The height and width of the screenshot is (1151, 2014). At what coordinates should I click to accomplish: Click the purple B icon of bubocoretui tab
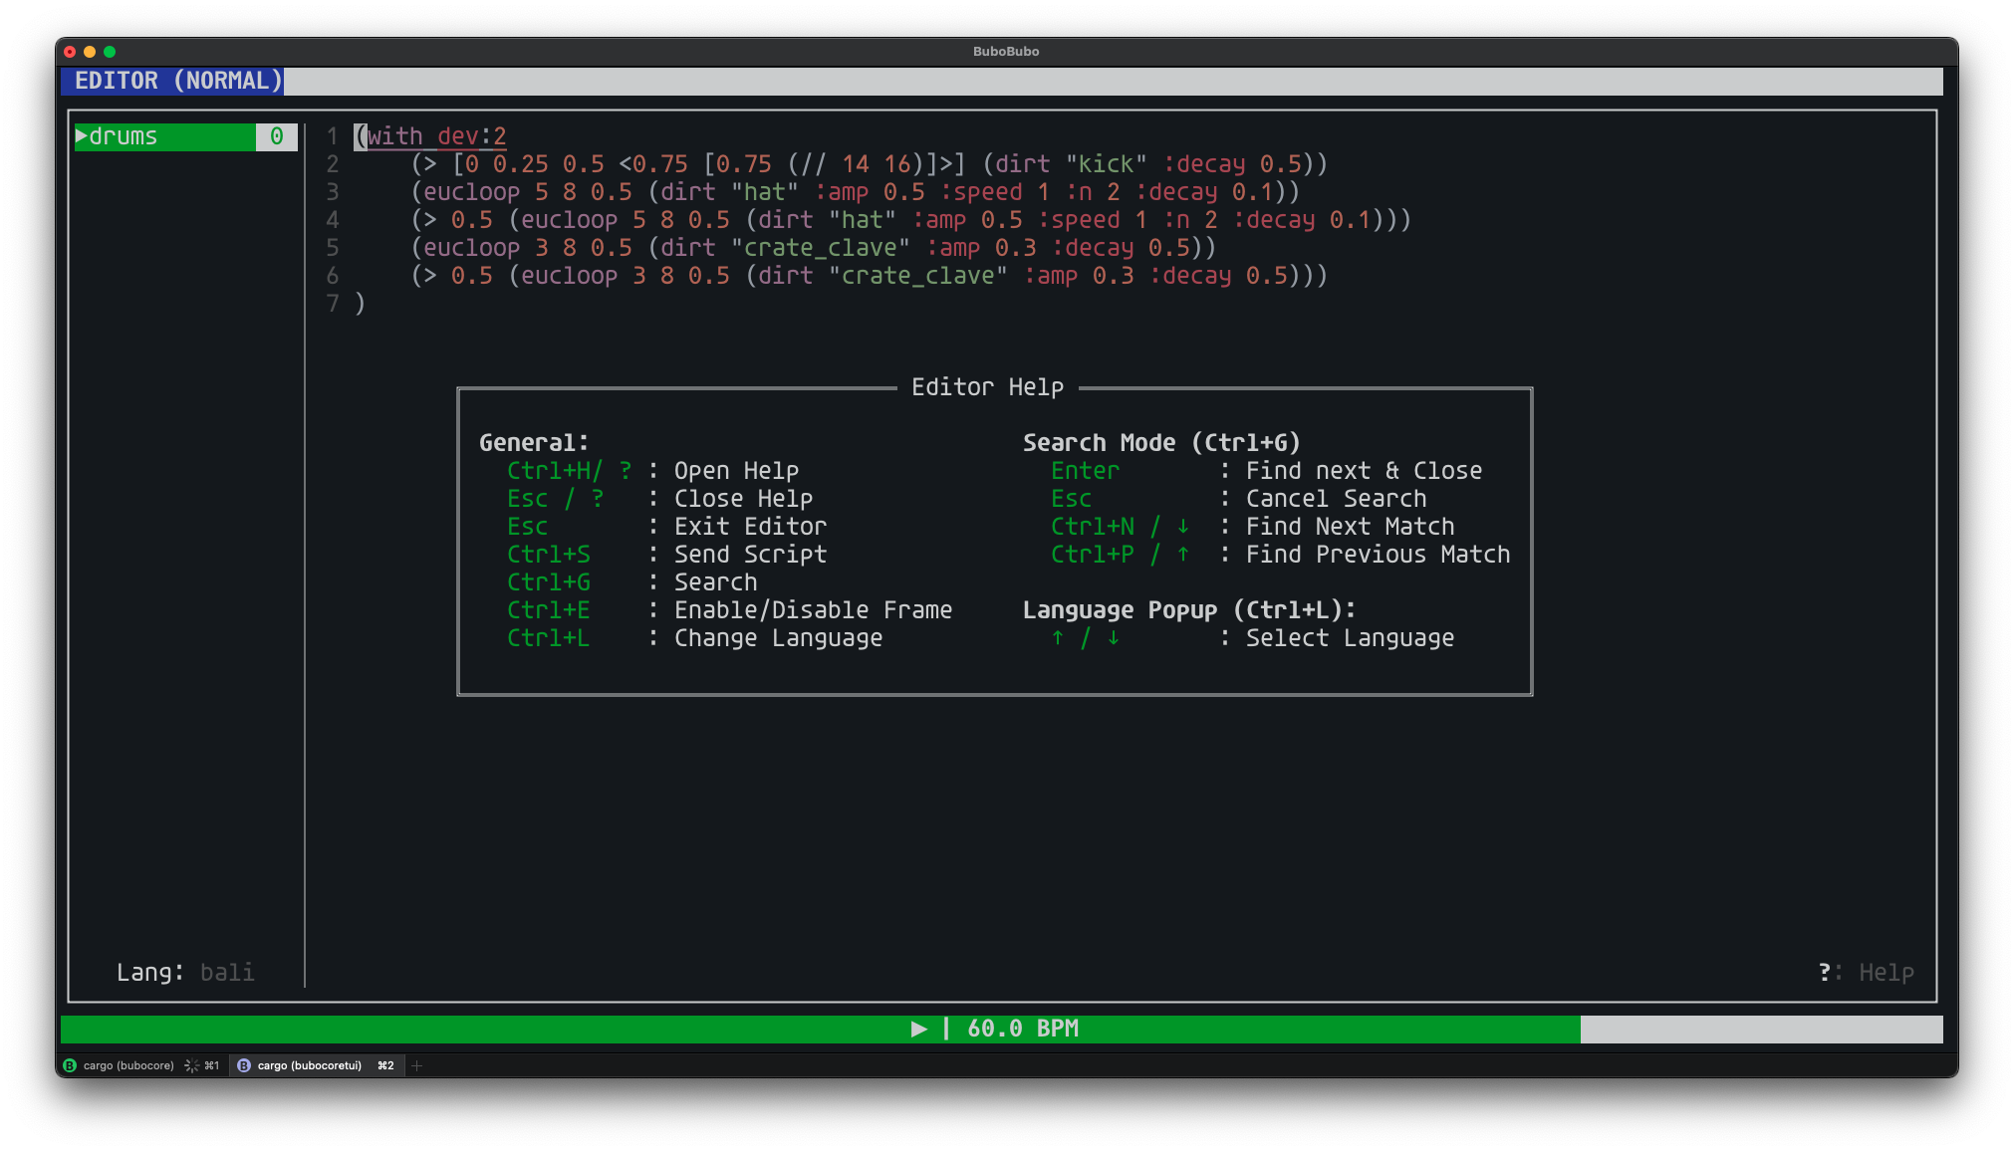pos(244,1065)
